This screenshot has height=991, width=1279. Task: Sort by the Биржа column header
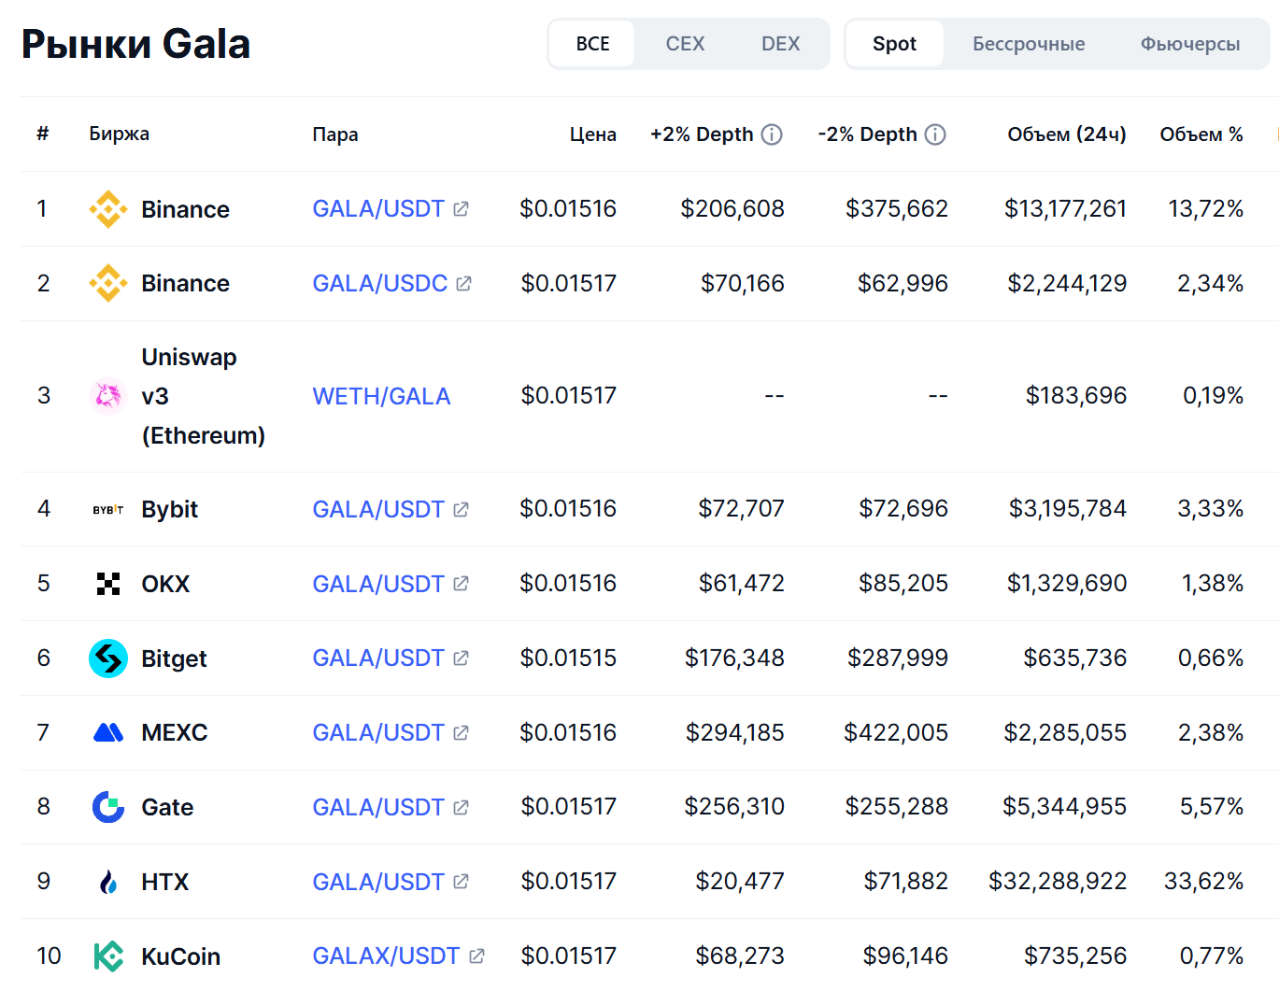click(119, 134)
